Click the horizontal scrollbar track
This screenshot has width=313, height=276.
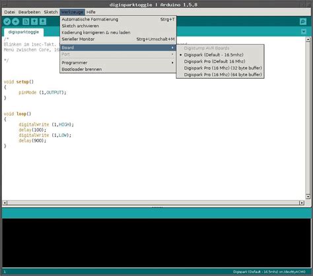(153, 203)
